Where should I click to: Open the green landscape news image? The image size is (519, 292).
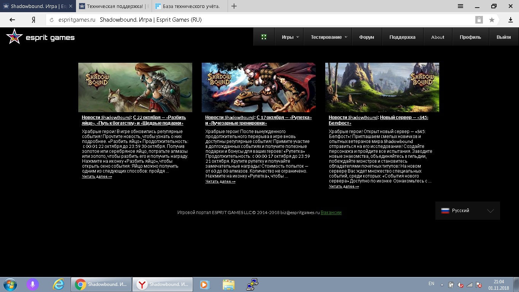click(382, 87)
